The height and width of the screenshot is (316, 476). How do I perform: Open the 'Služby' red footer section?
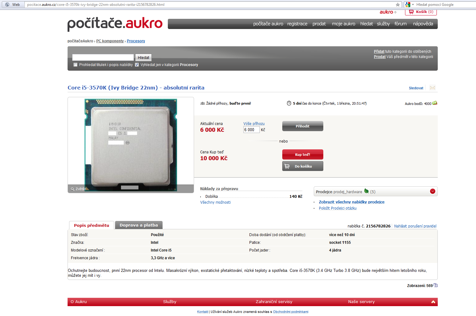click(170, 302)
